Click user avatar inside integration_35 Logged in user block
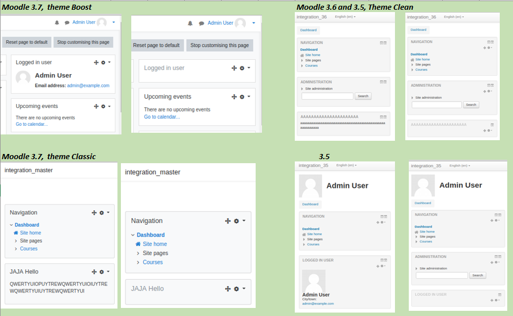This screenshot has width=513, height=316. coord(314,282)
